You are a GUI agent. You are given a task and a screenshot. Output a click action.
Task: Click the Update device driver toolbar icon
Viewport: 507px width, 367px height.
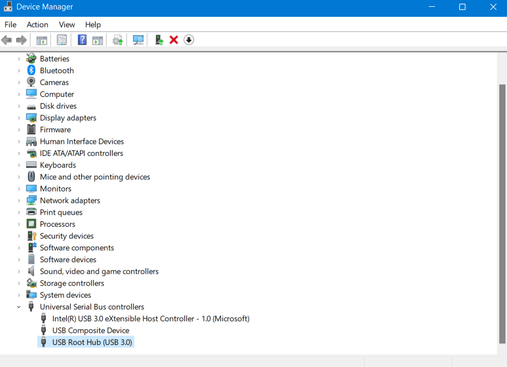[x=118, y=40]
